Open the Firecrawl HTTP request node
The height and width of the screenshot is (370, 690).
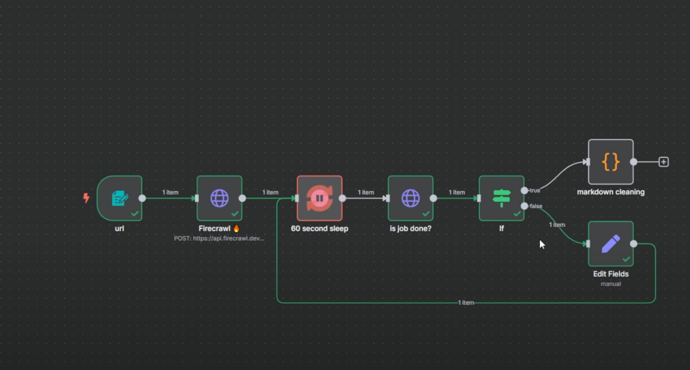pos(220,198)
